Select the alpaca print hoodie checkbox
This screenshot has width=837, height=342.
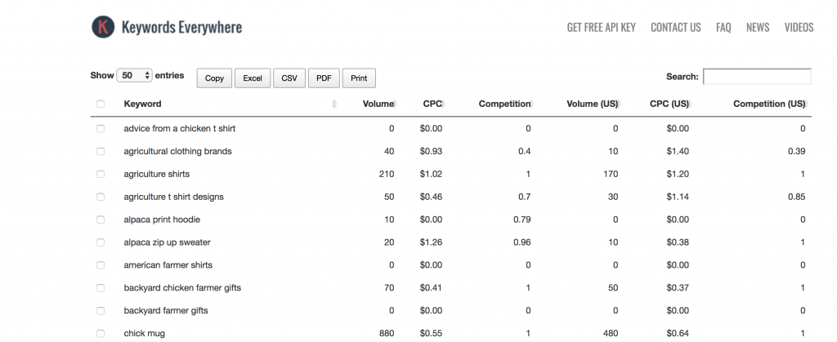(x=101, y=220)
